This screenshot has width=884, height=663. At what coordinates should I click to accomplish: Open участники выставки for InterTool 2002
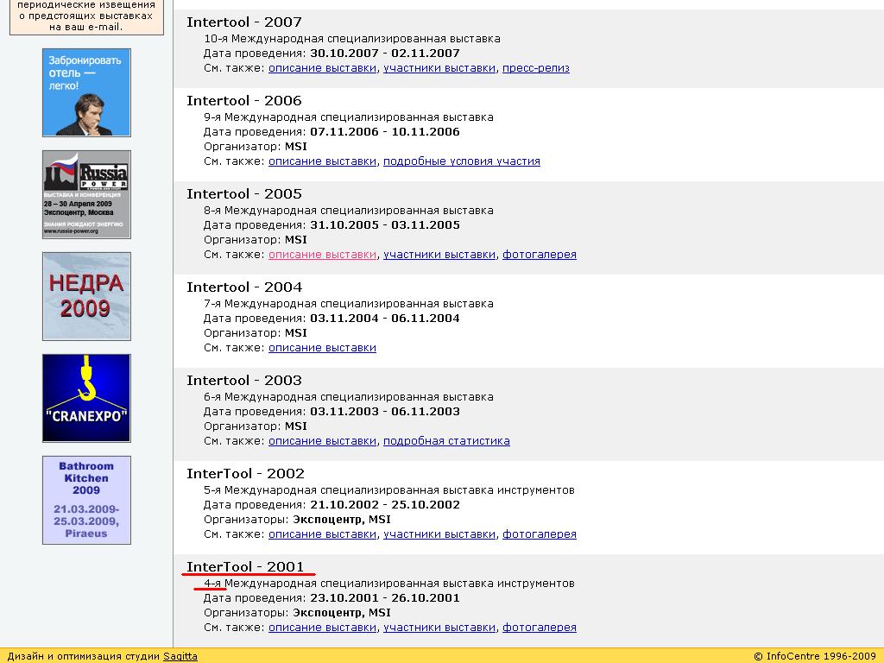pos(439,534)
